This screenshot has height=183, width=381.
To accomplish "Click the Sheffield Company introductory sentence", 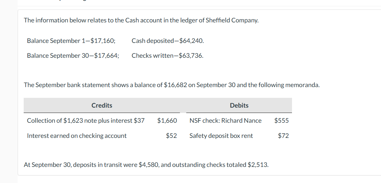I will coord(141,20).
